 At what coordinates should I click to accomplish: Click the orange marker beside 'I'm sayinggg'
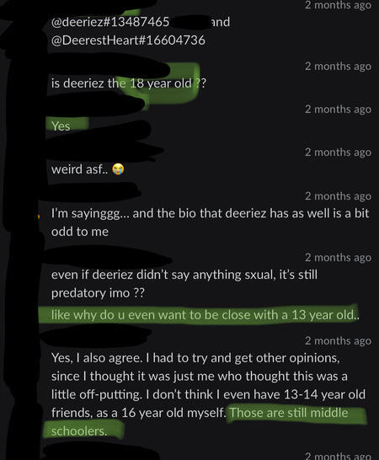pyautogui.click(x=39, y=217)
